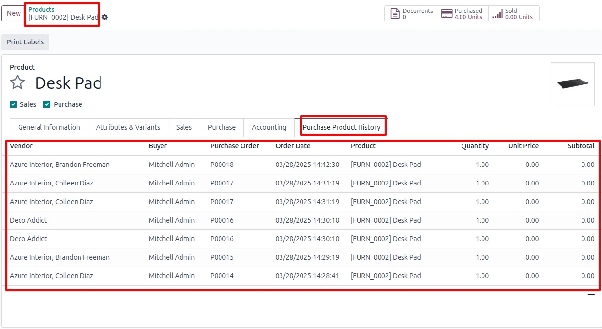602x329 pixels.
Task: Sort by Subtotal column header
Action: point(581,146)
